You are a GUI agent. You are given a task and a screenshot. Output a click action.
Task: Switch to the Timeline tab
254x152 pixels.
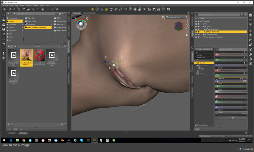(23, 133)
